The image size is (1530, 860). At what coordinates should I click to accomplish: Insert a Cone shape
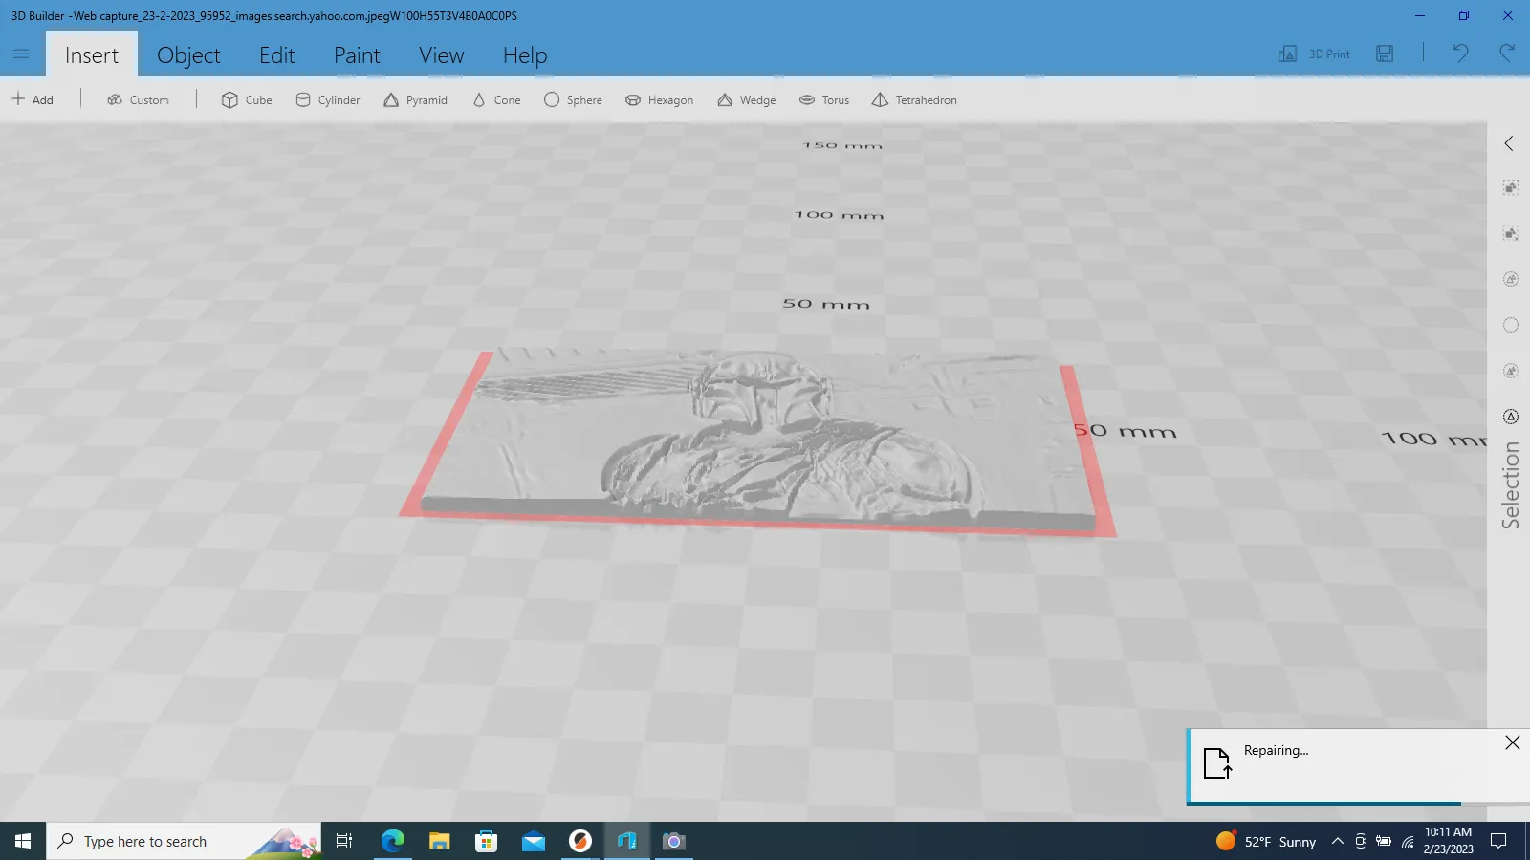click(497, 100)
